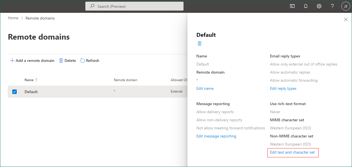Screen dimensions: 352x167
Task: Click Remote domains in the breadcrumb
Action: coord(40,18)
